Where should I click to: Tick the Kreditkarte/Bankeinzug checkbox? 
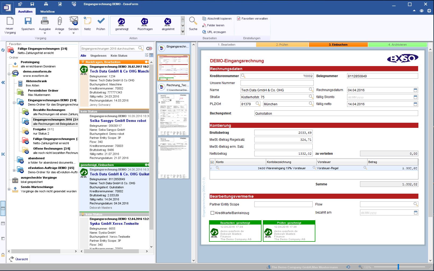pos(212,213)
